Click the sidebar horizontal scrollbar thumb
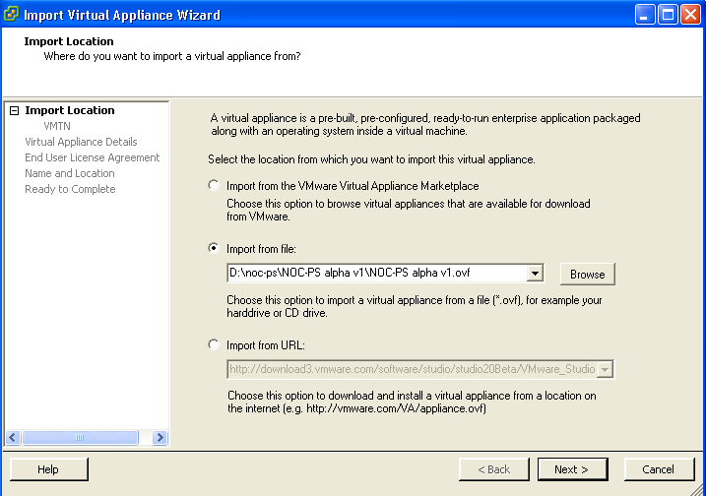This screenshot has height=496, width=706. click(x=80, y=438)
